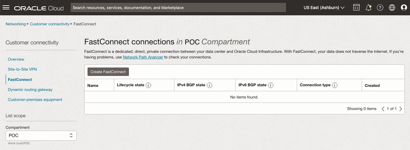Screen dimensions: 410x150
Task: Open the help question mark icon
Action: pos(380,7)
